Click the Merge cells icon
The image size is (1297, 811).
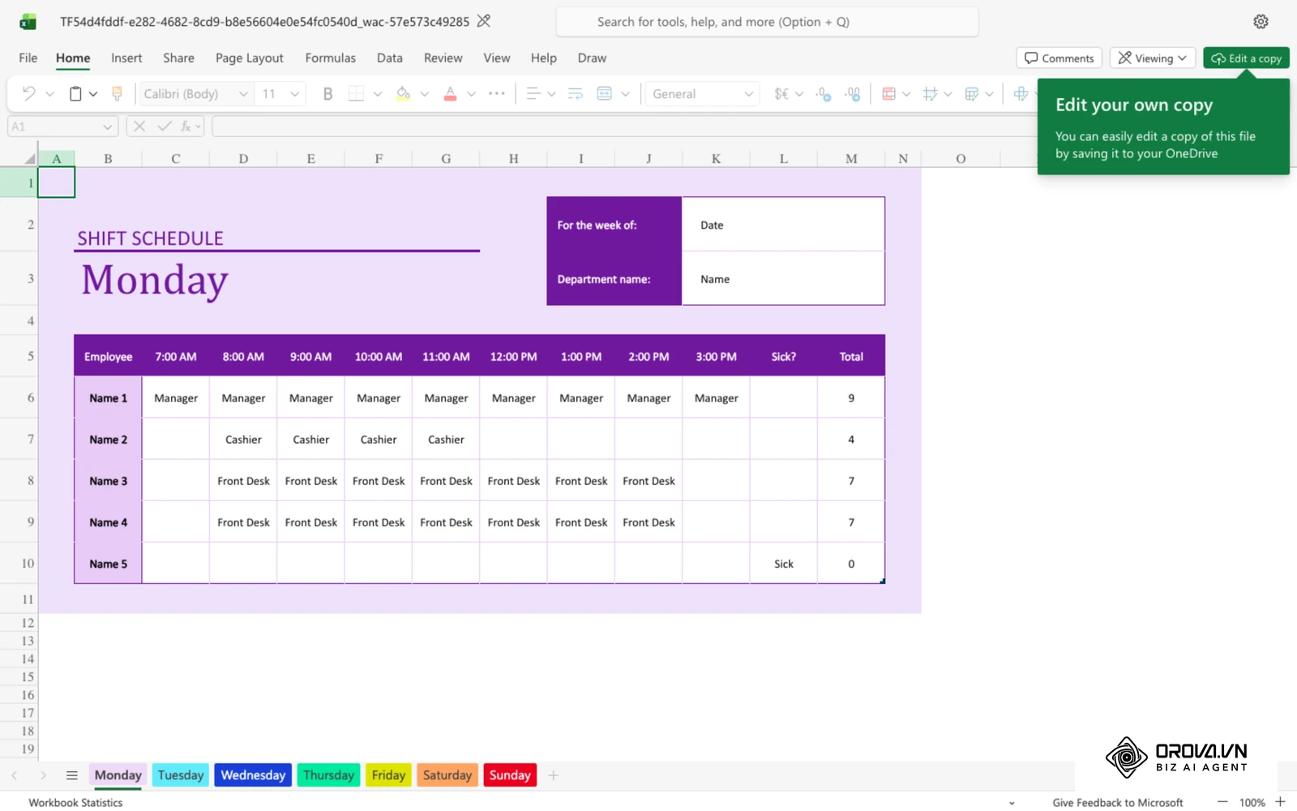[604, 94]
